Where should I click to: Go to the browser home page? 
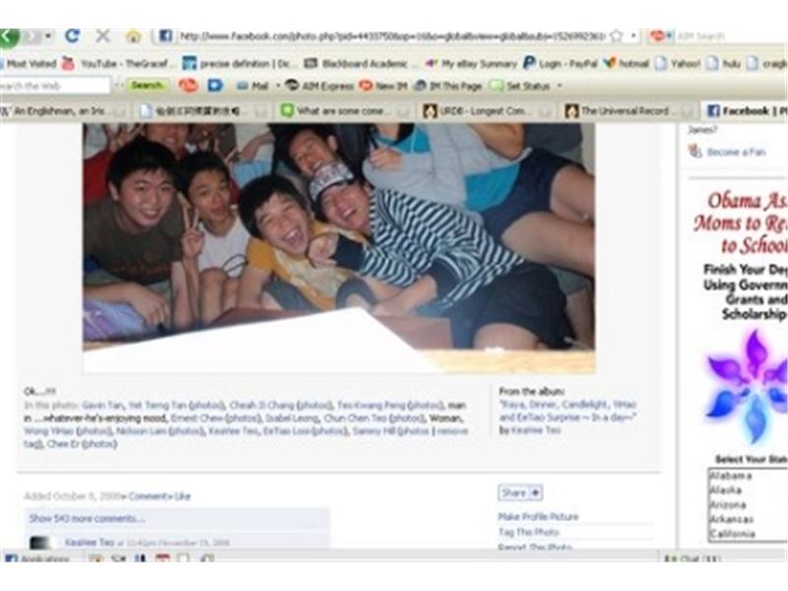[x=133, y=35]
